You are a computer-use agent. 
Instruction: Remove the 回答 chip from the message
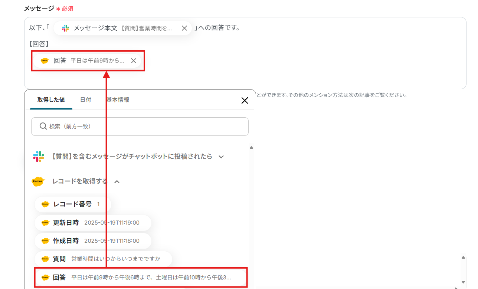[x=134, y=61]
